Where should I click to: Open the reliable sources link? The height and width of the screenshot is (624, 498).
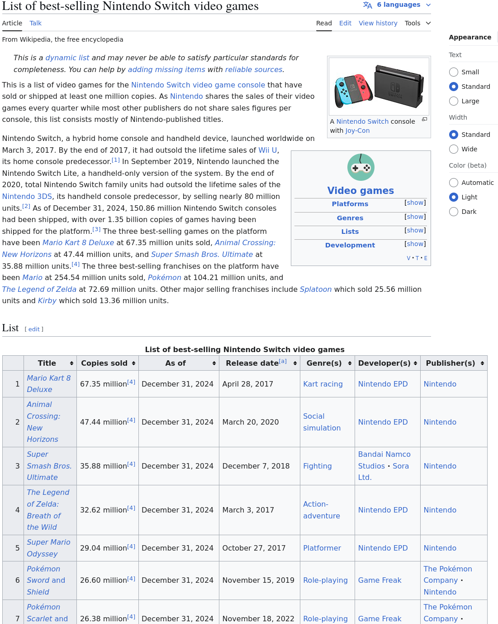tap(254, 70)
